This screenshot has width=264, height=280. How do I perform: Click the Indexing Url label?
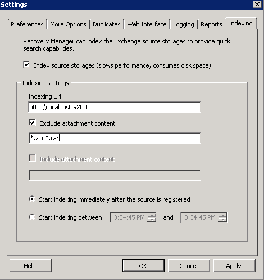click(x=45, y=96)
